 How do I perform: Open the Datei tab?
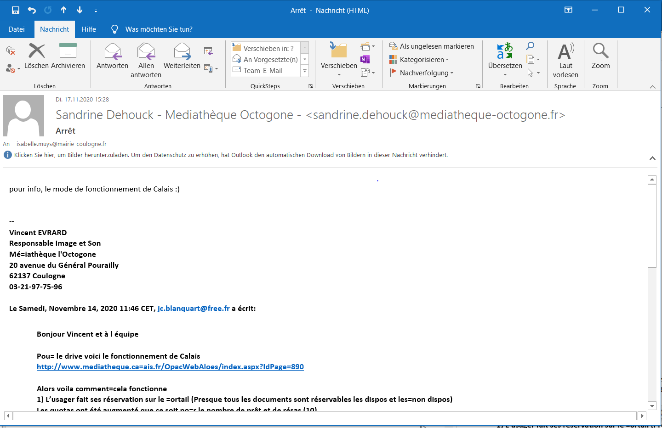(17, 29)
